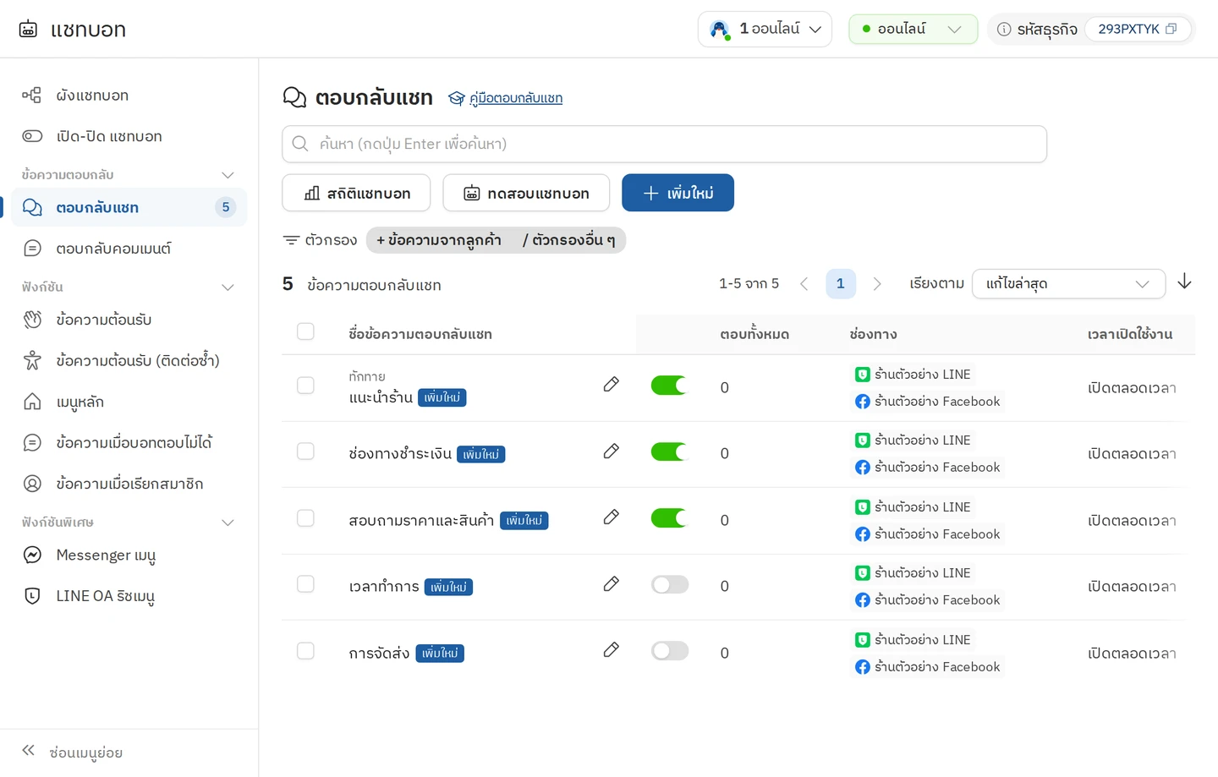Click the agent avatar icon in header
This screenshot has width=1218, height=777.
click(x=720, y=30)
